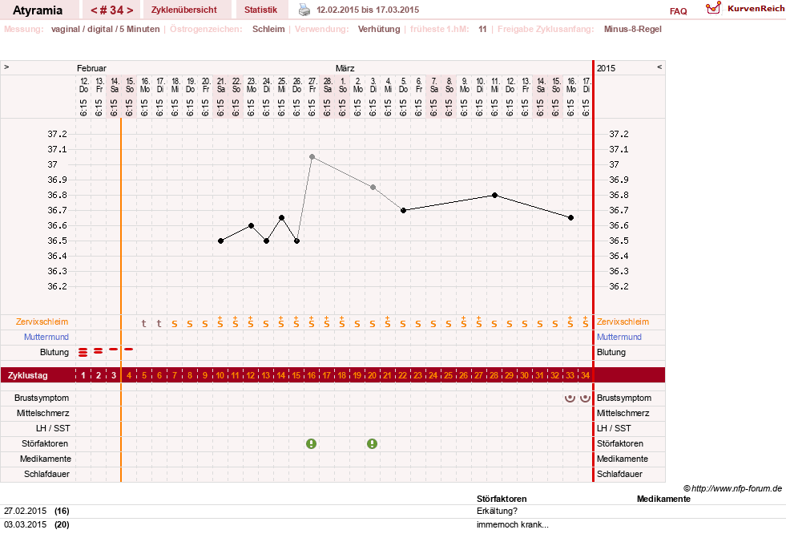Go to previous cycle with the < arrow

(x=94, y=10)
